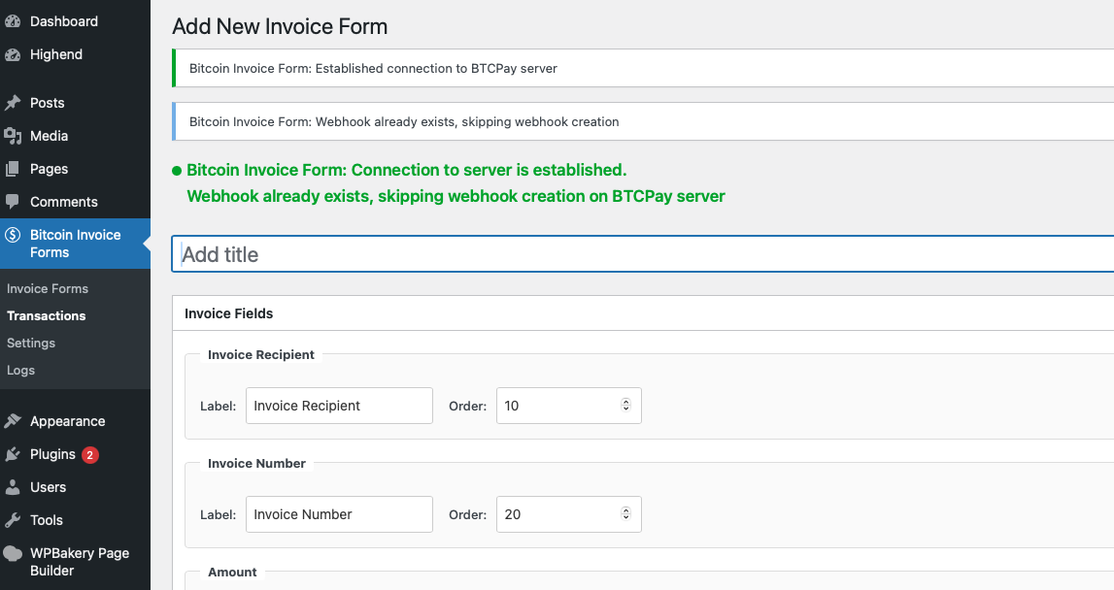Open Comments using the speech bubble icon
This screenshot has width=1114, height=590.
[14, 201]
